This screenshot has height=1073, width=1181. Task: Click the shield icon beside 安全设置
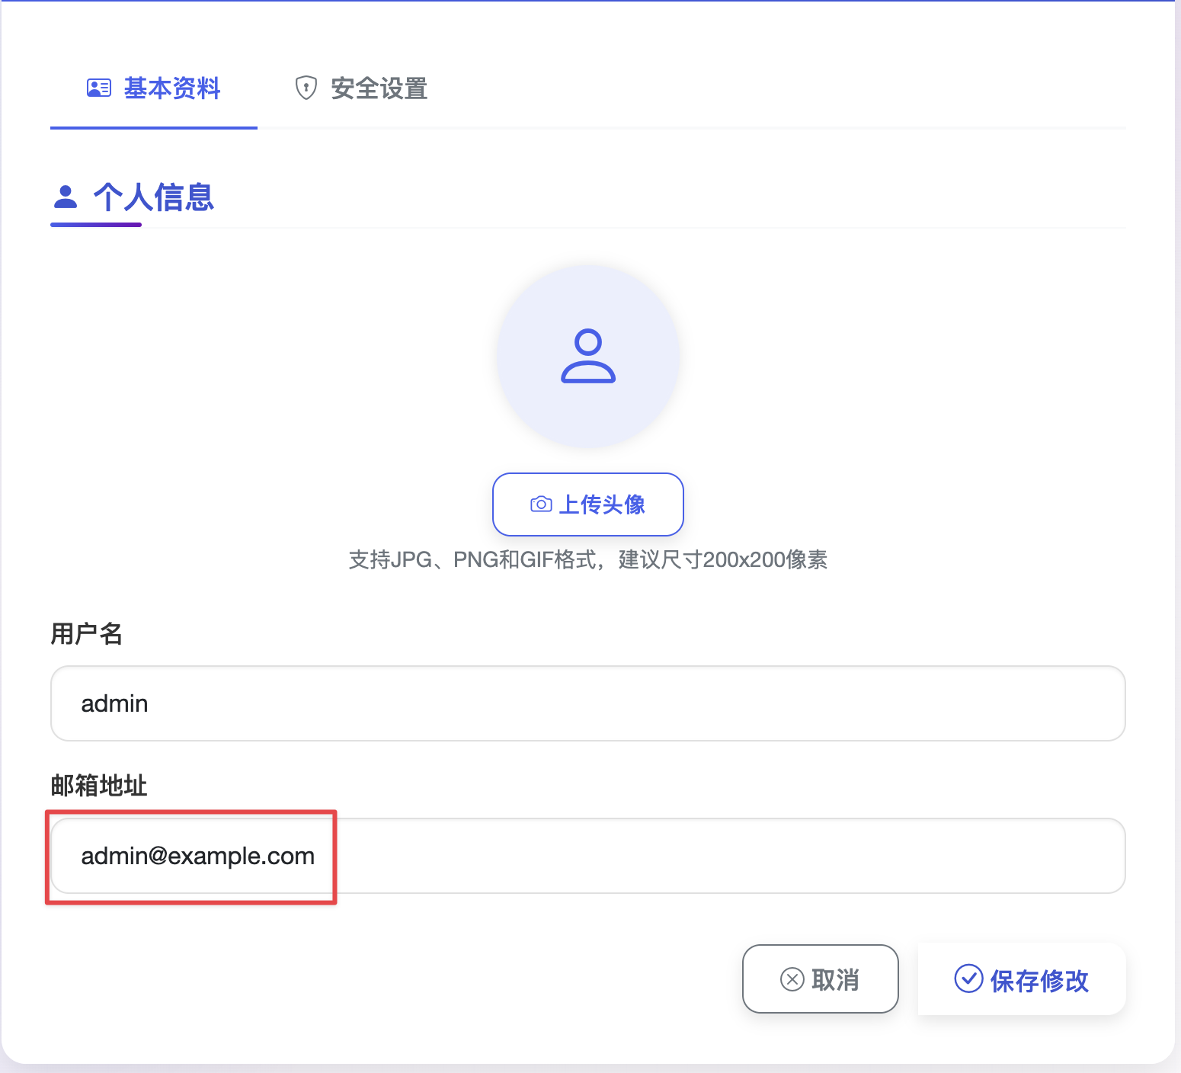tap(306, 88)
